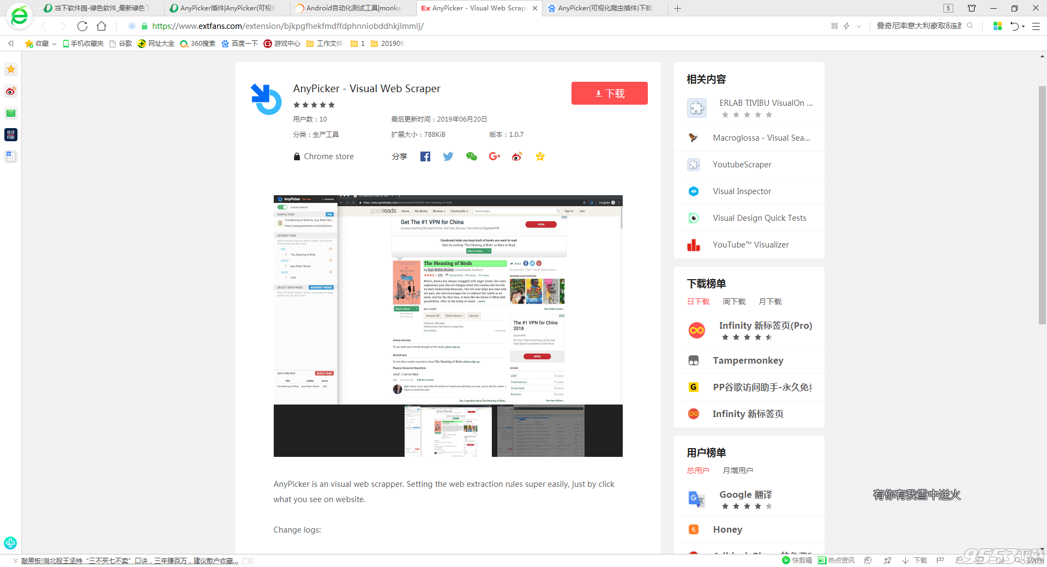Go to browser home page icon
The width and height of the screenshot is (1047, 567).
click(101, 26)
